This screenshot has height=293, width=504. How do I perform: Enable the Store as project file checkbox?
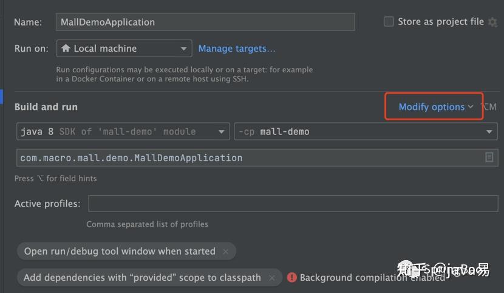point(389,22)
